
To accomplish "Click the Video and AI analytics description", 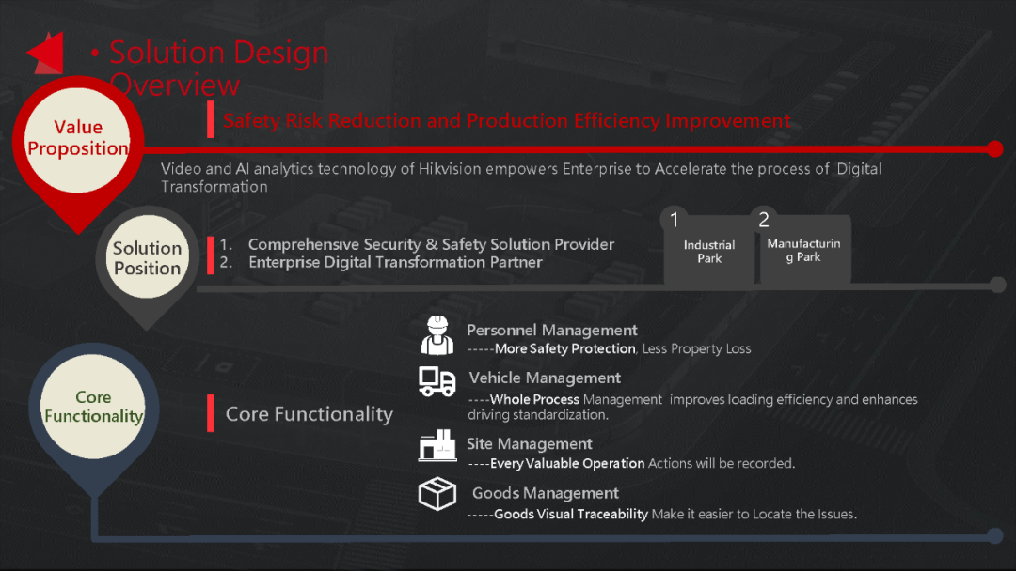I will pos(521,177).
